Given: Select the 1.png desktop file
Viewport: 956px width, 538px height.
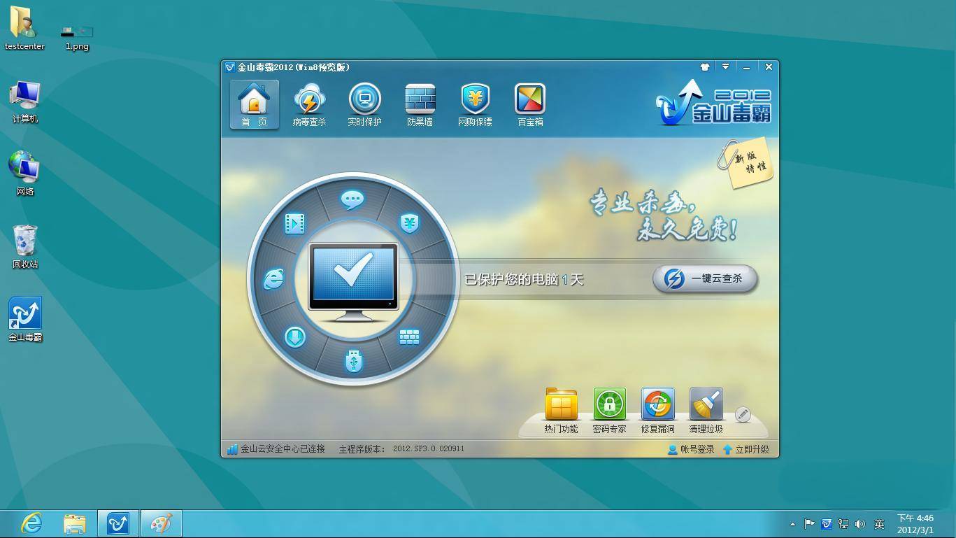Looking at the screenshot, I should pos(77,37).
